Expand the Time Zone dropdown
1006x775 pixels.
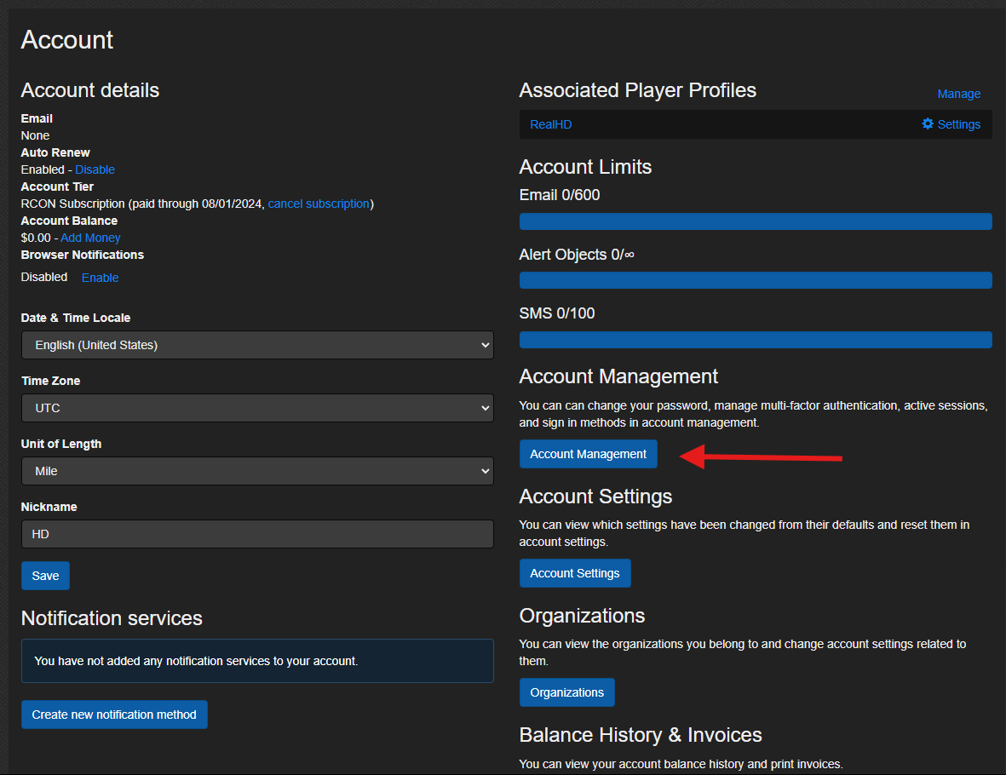click(x=257, y=408)
